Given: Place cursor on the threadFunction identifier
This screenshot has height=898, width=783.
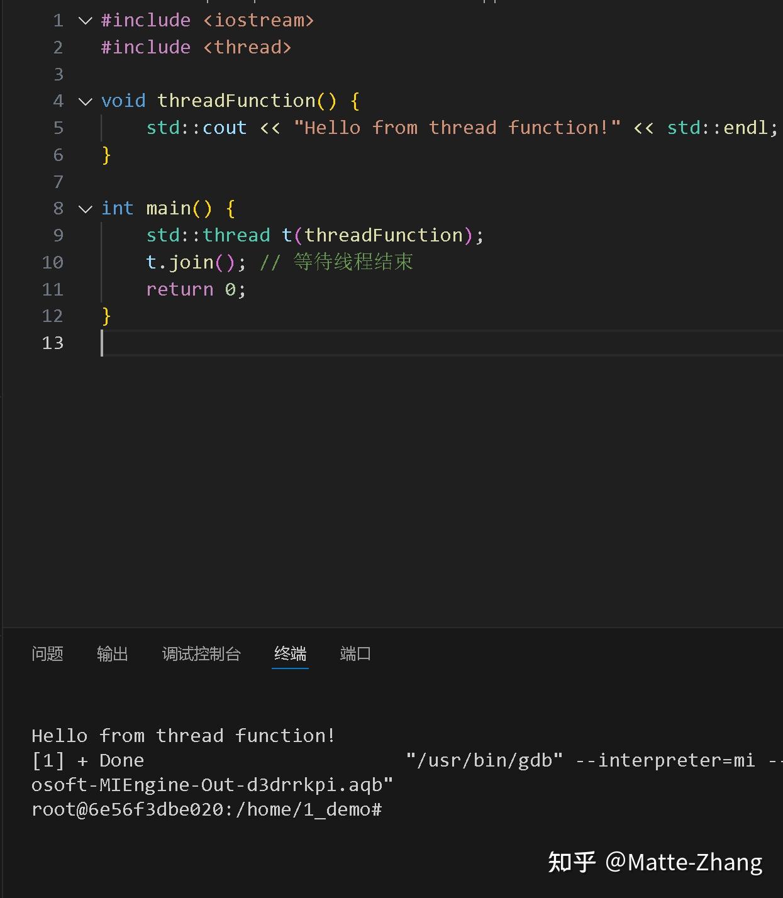Looking at the screenshot, I should (245, 100).
